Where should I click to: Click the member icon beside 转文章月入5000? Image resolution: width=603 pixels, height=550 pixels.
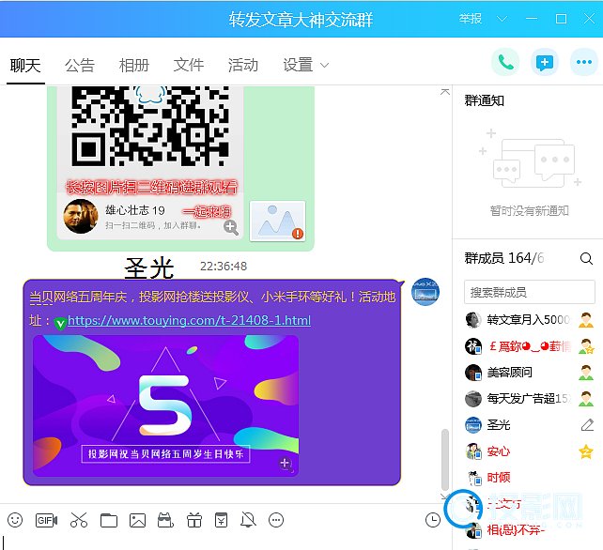(x=586, y=320)
